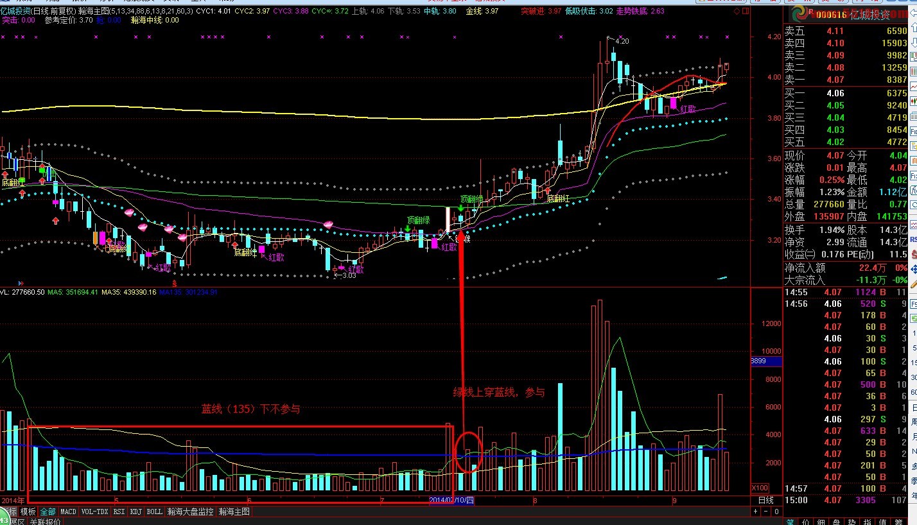Switch to the MACD indicator tab
Viewport: 917px width, 525px height.
point(68,512)
